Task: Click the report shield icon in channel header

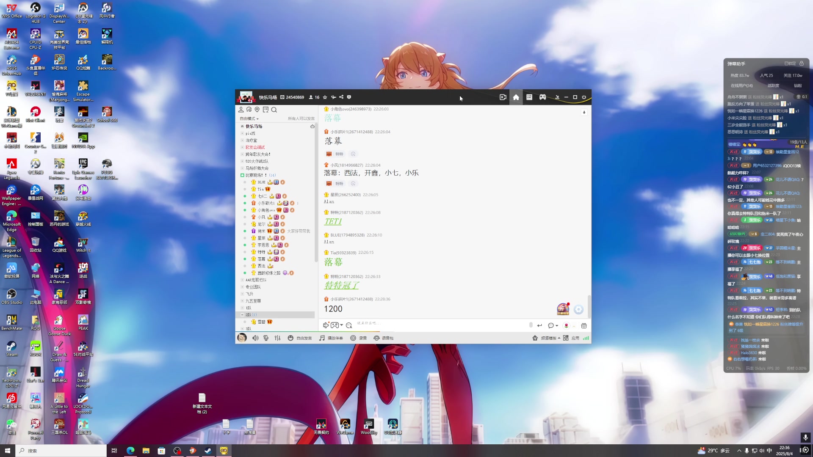Action: (x=349, y=97)
